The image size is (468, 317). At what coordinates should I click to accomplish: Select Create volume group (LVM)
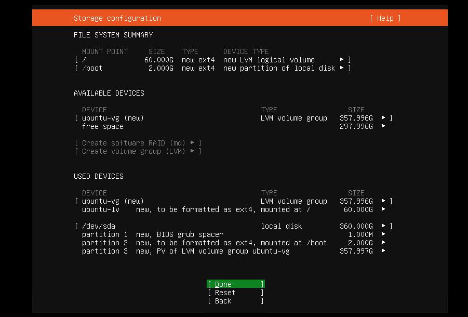138,151
